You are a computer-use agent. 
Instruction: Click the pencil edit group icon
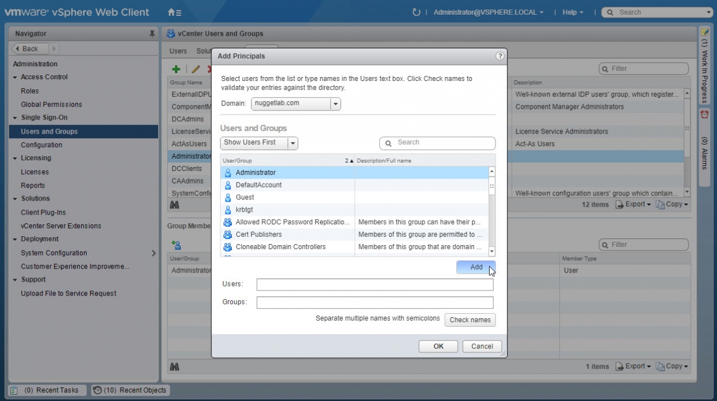(196, 69)
